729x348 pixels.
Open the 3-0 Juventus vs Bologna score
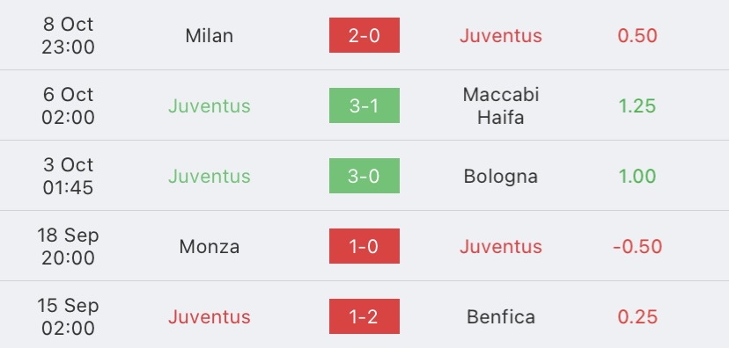pos(364,176)
